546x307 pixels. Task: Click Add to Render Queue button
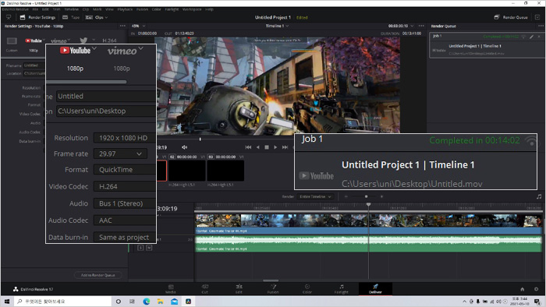(97, 275)
